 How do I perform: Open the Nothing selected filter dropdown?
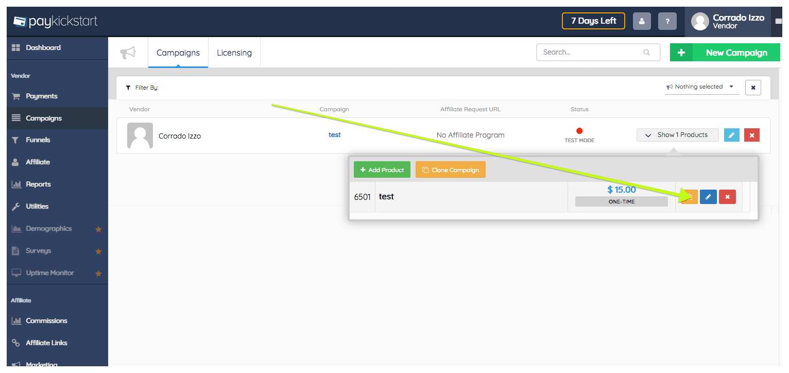click(702, 87)
